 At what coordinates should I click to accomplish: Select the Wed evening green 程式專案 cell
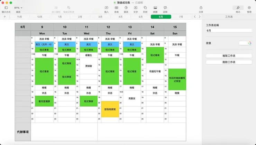[89, 101]
